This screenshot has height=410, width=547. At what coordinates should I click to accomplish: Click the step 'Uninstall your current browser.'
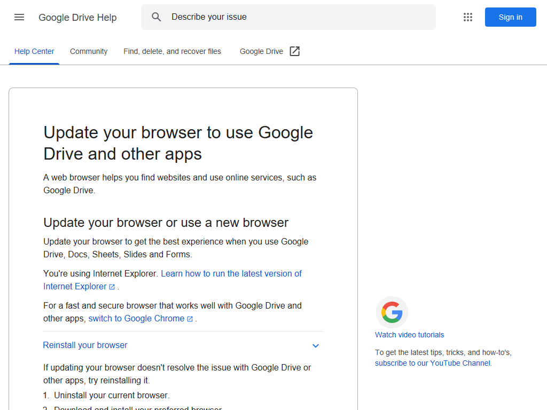pyautogui.click(x=112, y=396)
